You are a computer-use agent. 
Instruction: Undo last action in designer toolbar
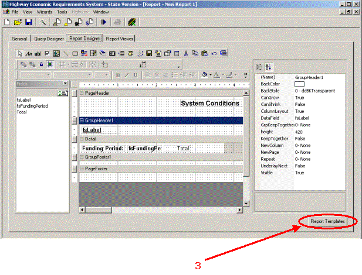coord(214,53)
